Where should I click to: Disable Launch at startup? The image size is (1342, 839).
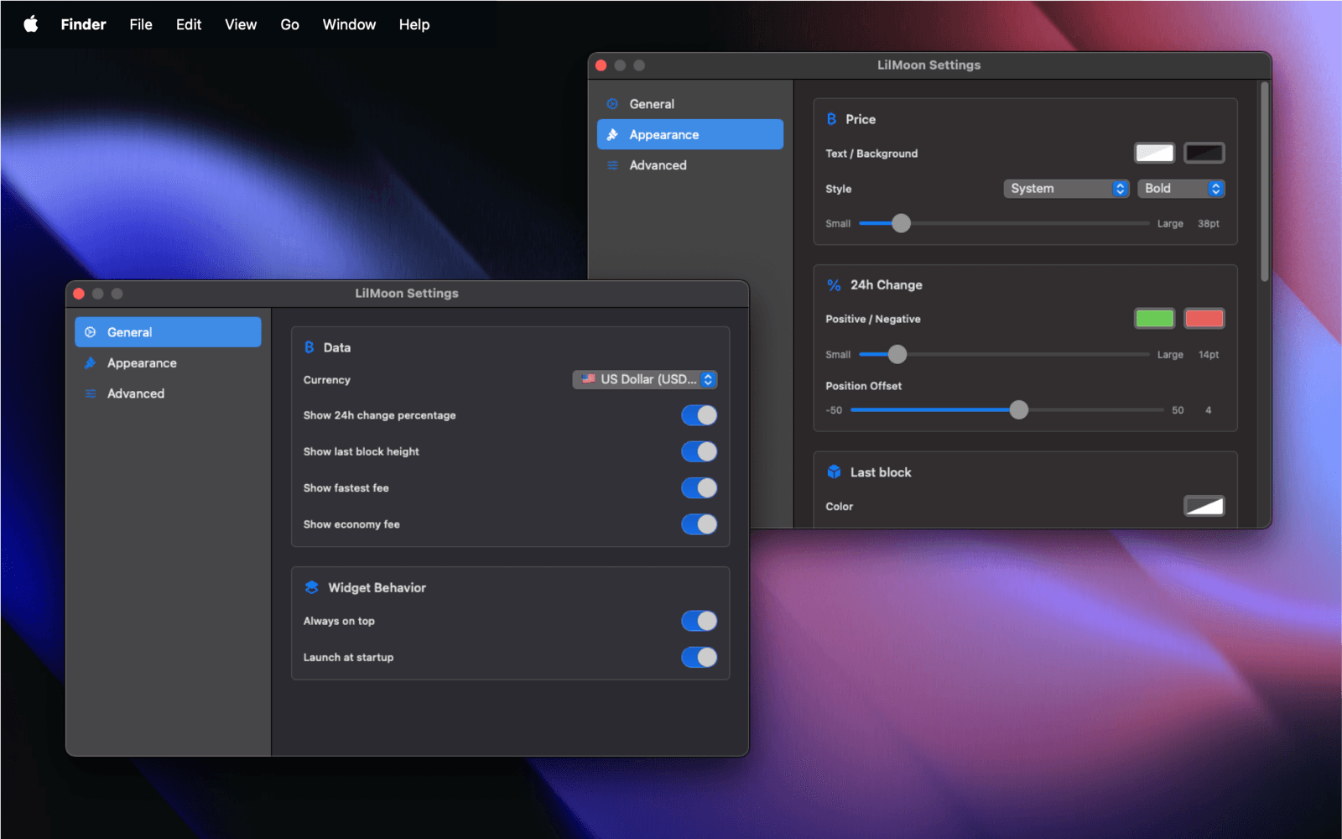coord(699,657)
